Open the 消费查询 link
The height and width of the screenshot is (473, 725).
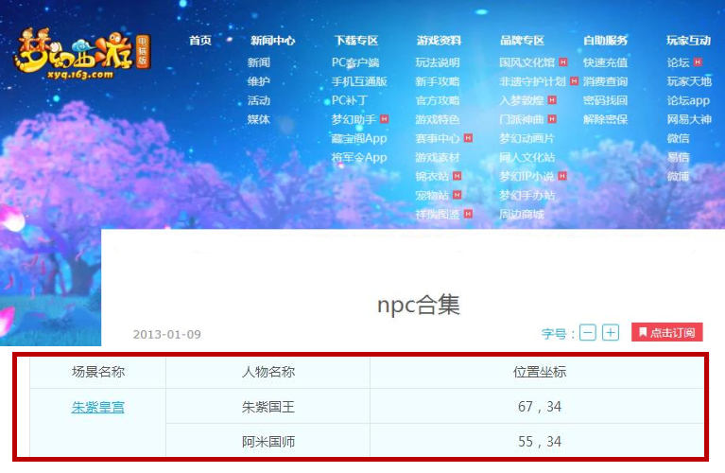click(605, 81)
